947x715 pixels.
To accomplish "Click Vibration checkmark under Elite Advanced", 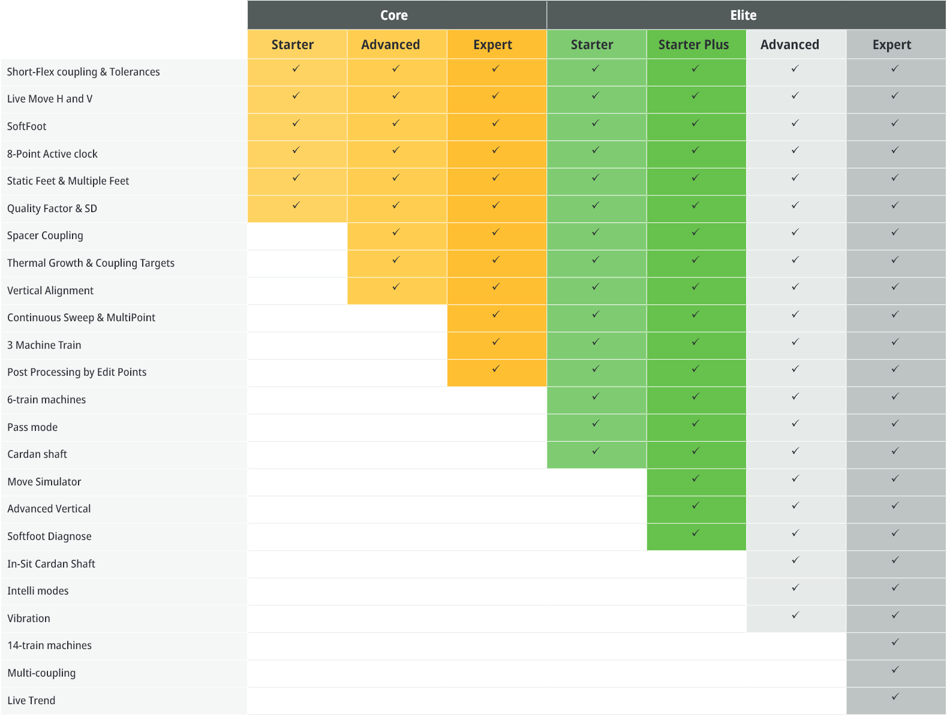I will (795, 615).
